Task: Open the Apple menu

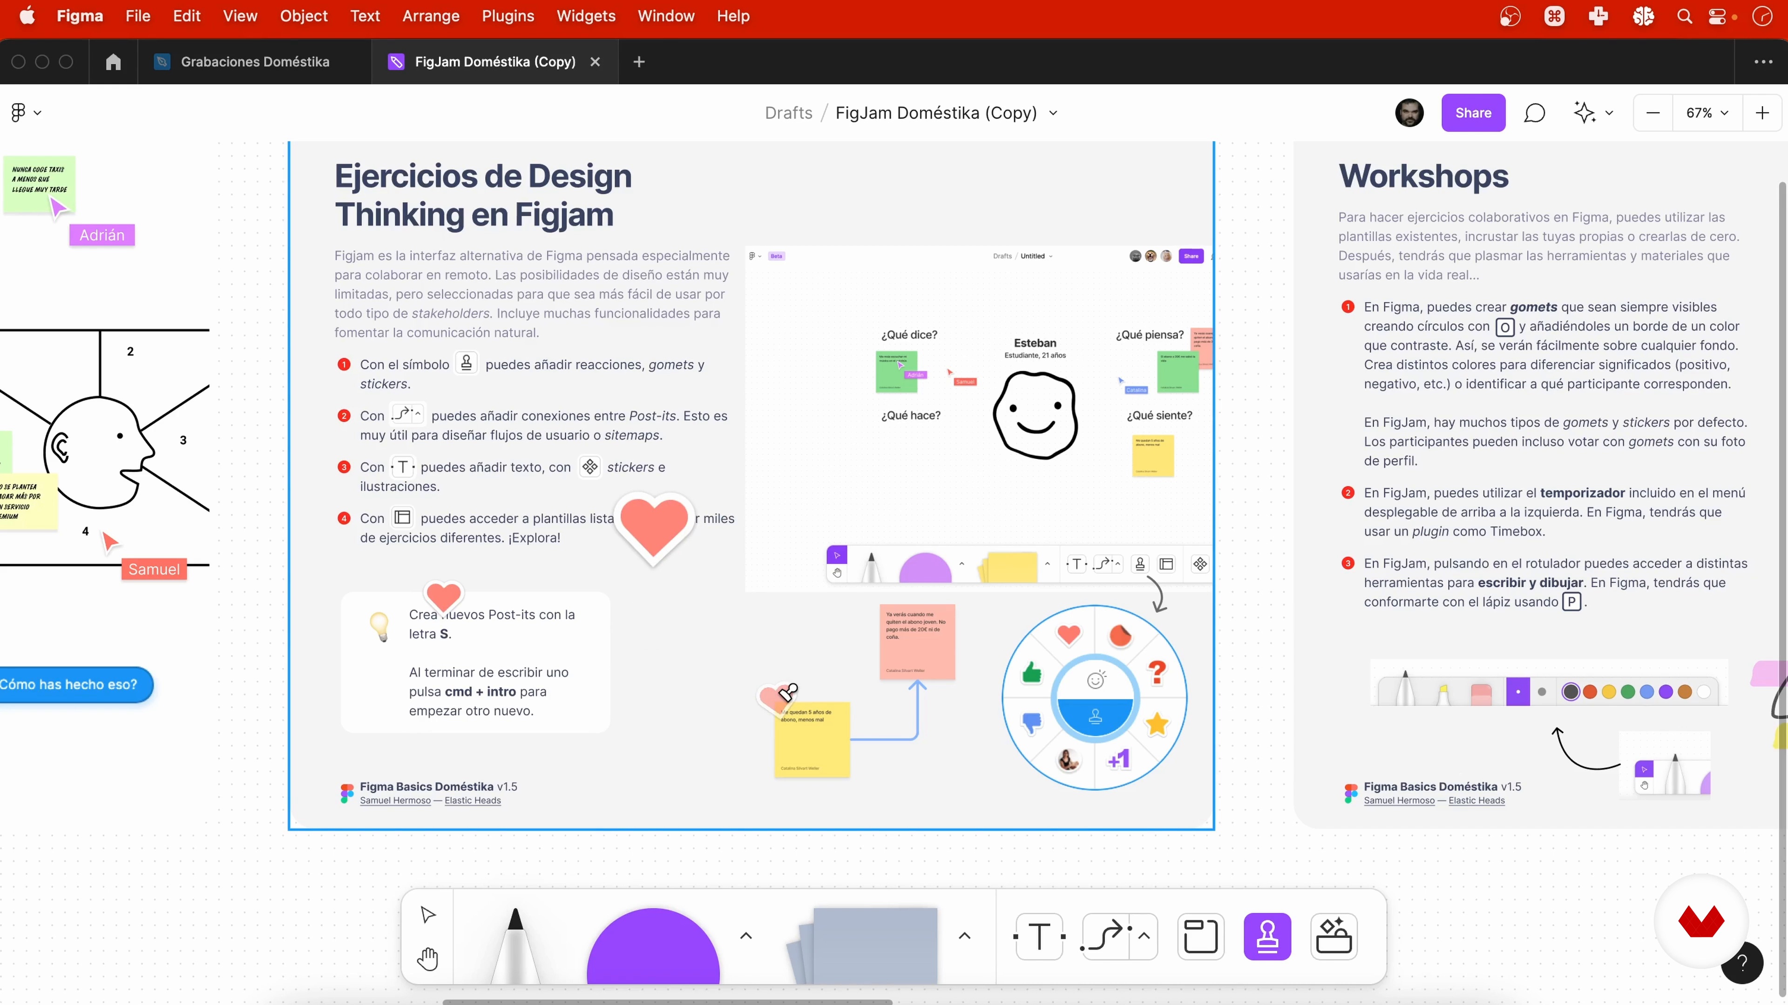Action: tap(27, 16)
